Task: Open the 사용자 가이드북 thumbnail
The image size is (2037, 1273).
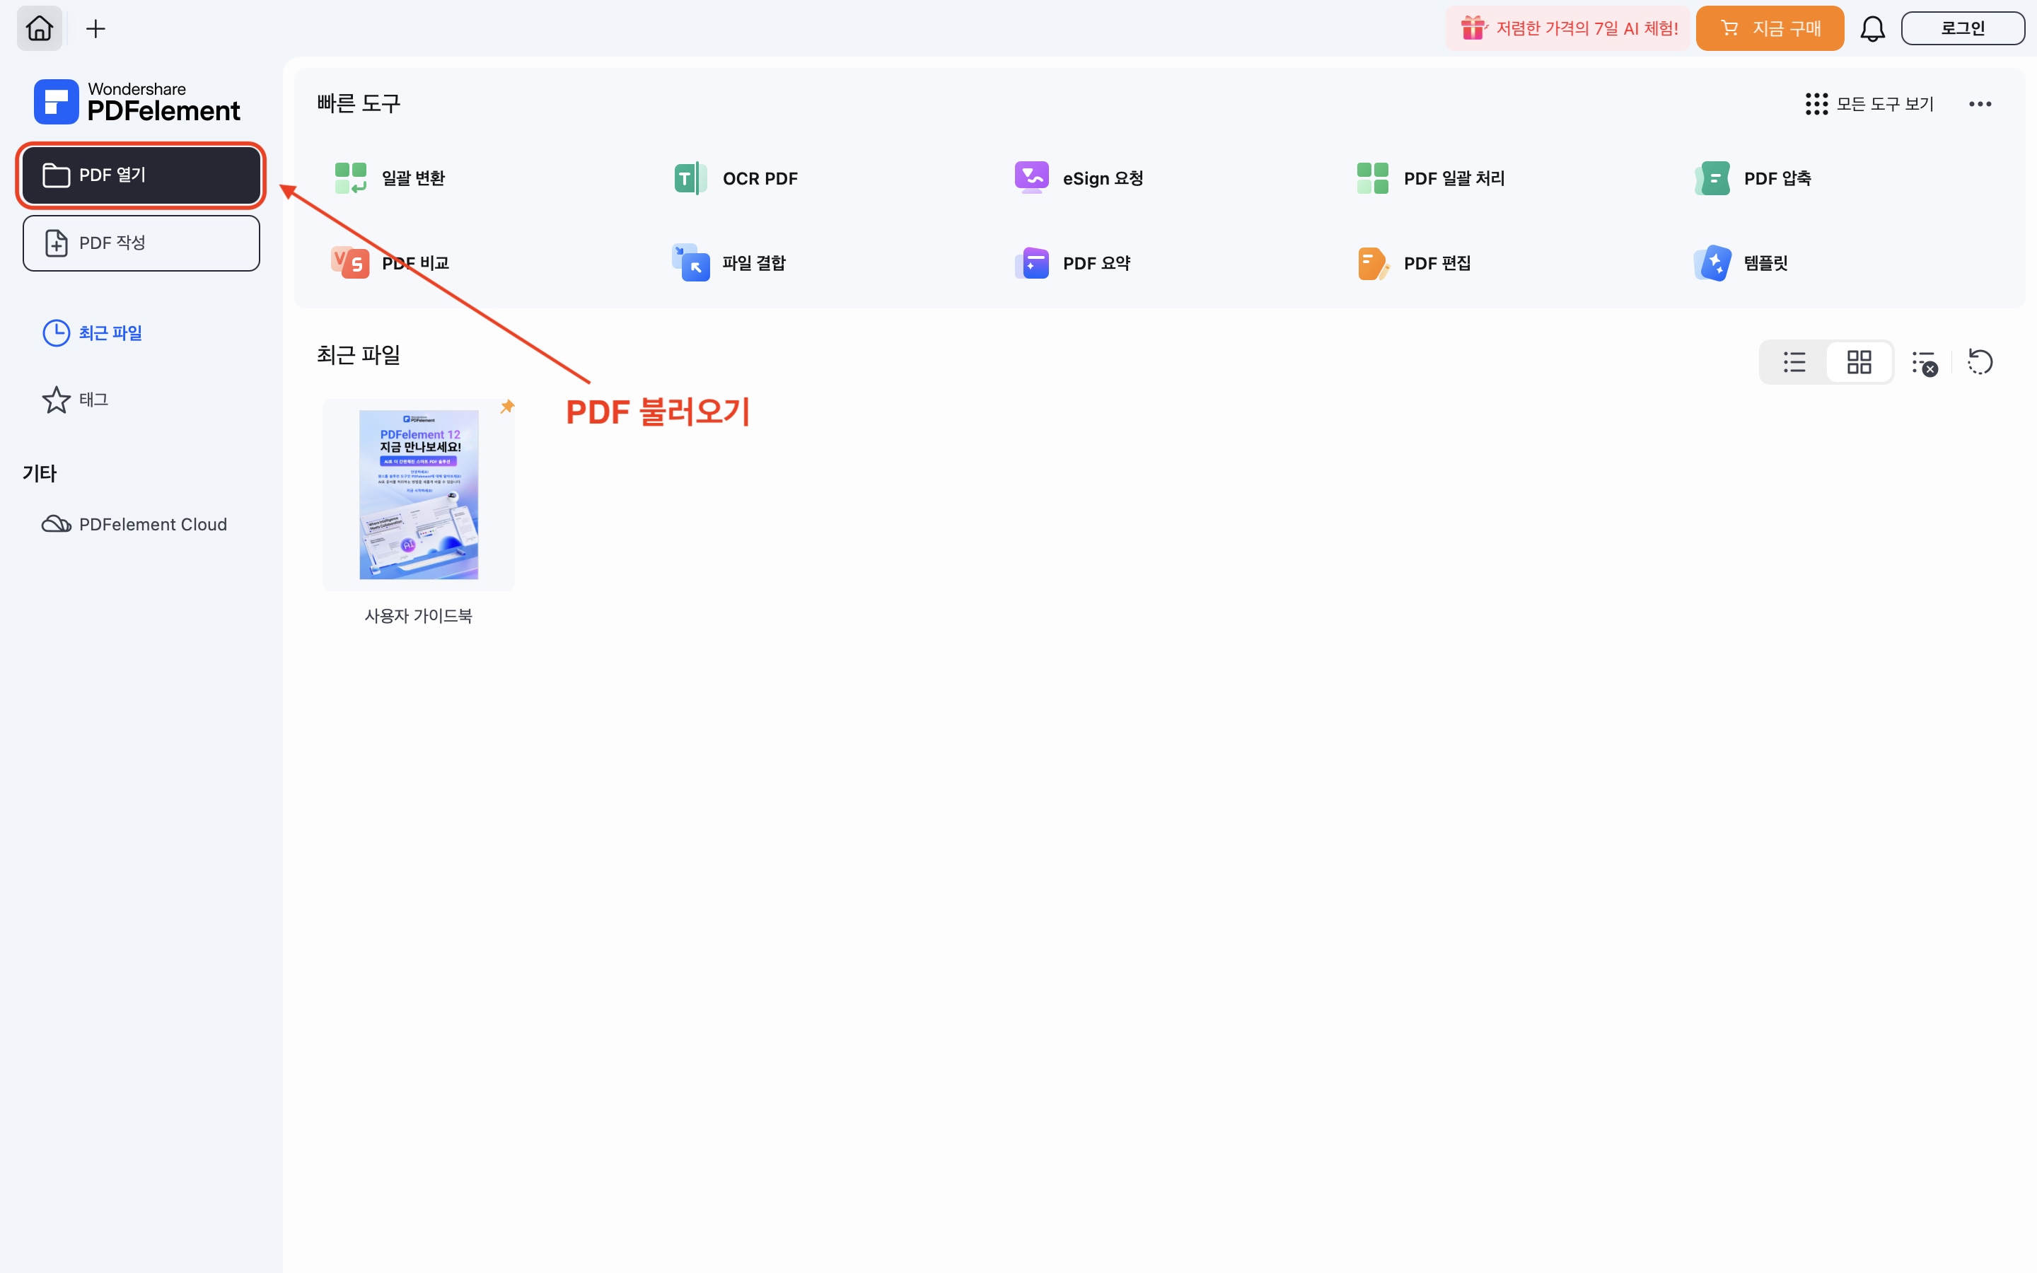Action: 418,495
